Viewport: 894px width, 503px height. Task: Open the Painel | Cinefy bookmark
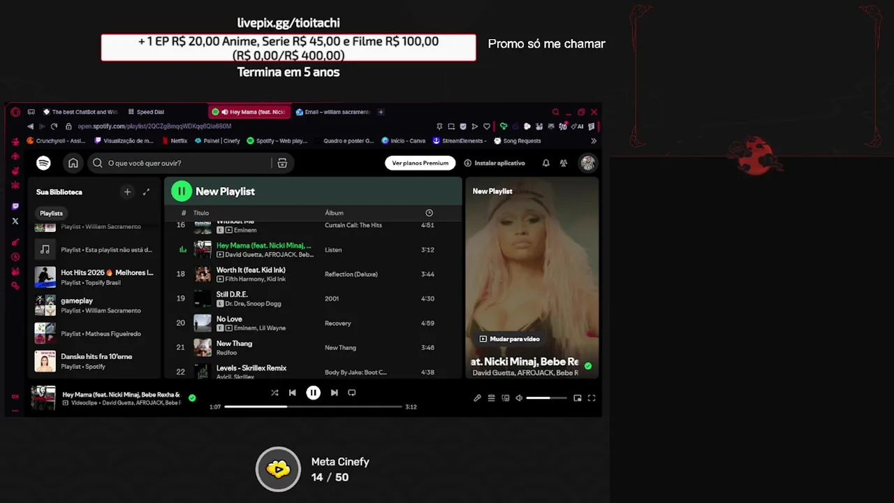217,140
